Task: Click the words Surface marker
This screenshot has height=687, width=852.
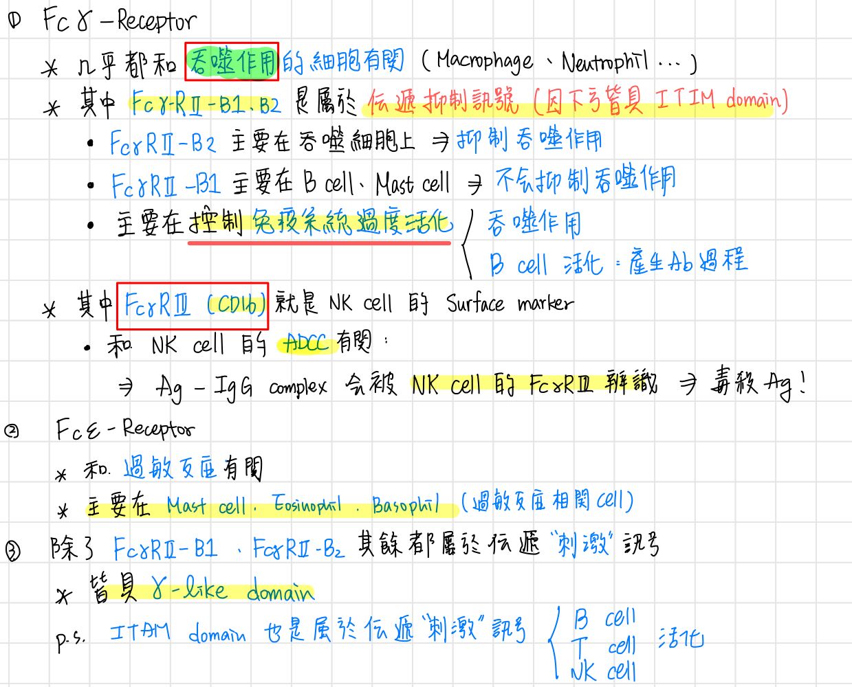Action: [x=509, y=303]
